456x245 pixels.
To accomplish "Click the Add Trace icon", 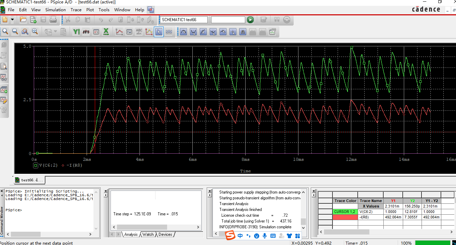I will [119, 32].
